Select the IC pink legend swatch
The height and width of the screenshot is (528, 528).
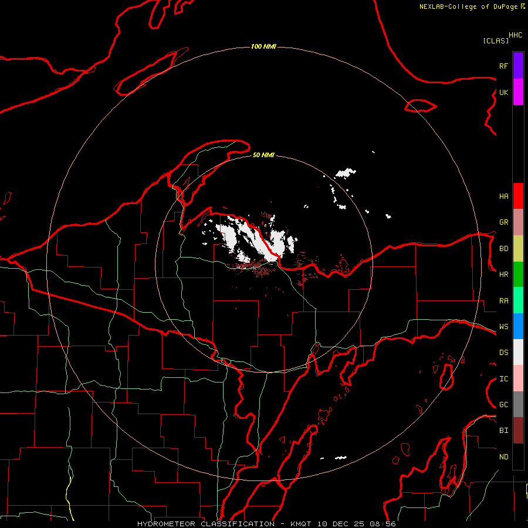coord(518,378)
